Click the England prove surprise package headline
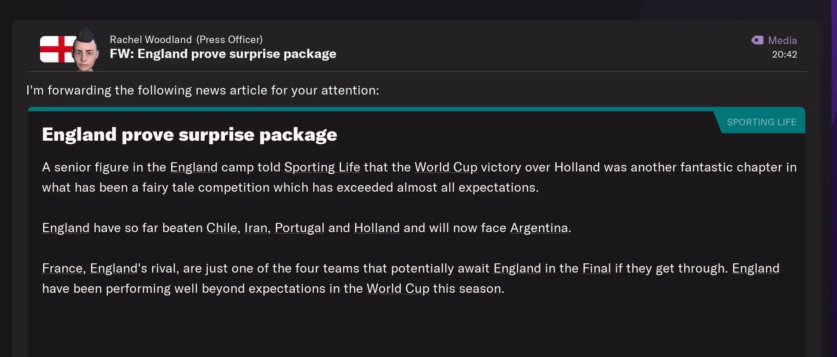The height and width of the screenshot is (357, 837). [190, 135]
